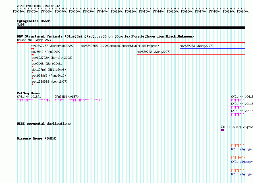
Task: Click the blue esv3349668 gain marker
Action: 81,49
